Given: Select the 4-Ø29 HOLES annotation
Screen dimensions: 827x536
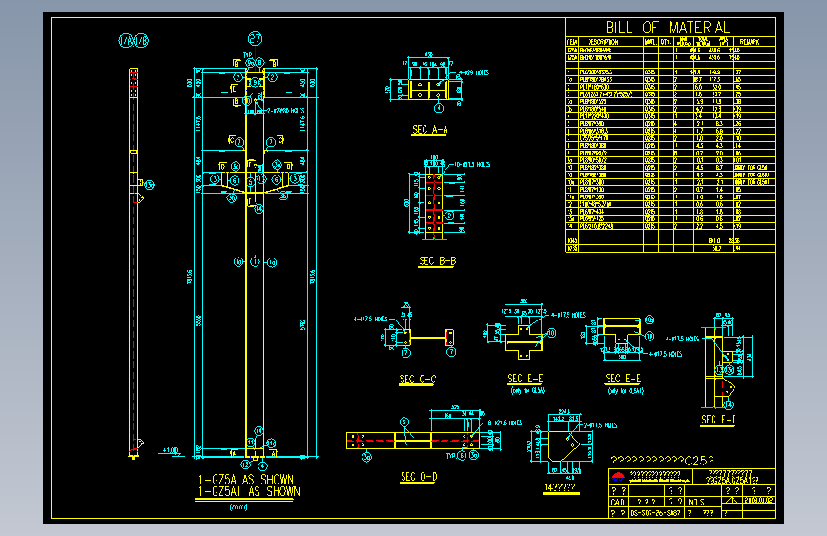Looking at the screenshot, I should (474, 72).
